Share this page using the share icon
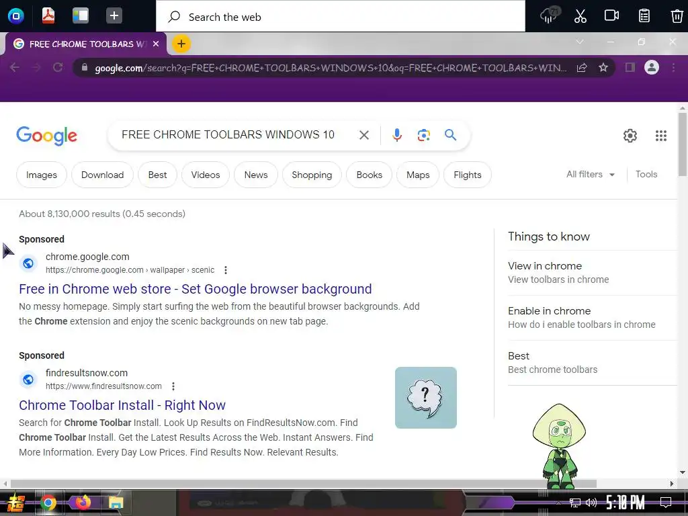Viewport: 688px width, 516px height. pos(582,68)
